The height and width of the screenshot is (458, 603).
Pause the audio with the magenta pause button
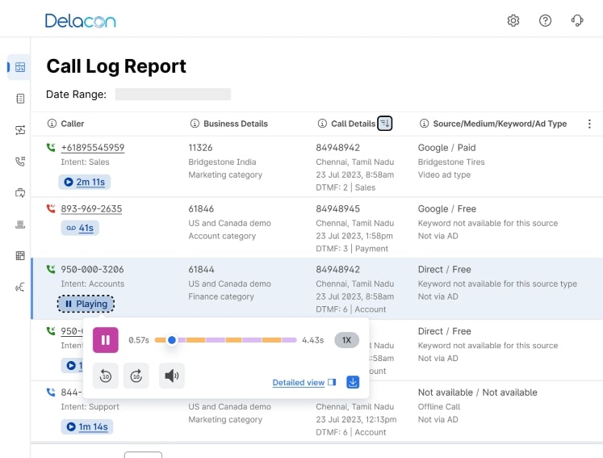pos(106,340)
